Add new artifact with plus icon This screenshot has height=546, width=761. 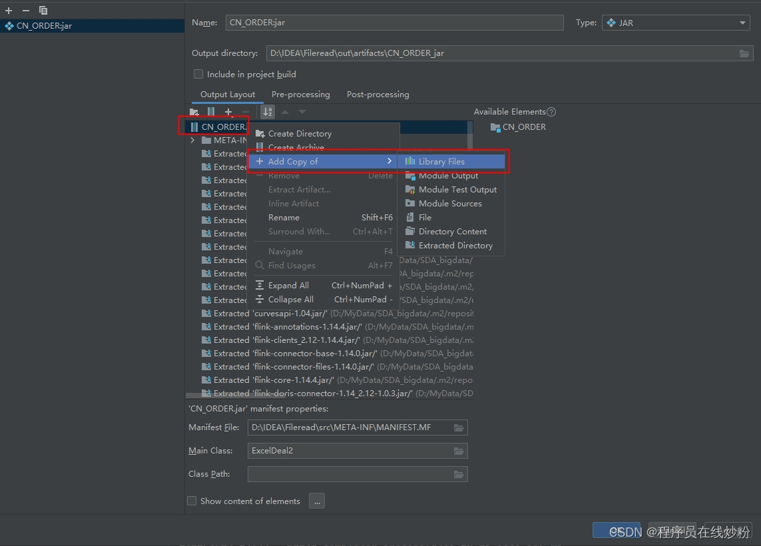click(8, 10)
